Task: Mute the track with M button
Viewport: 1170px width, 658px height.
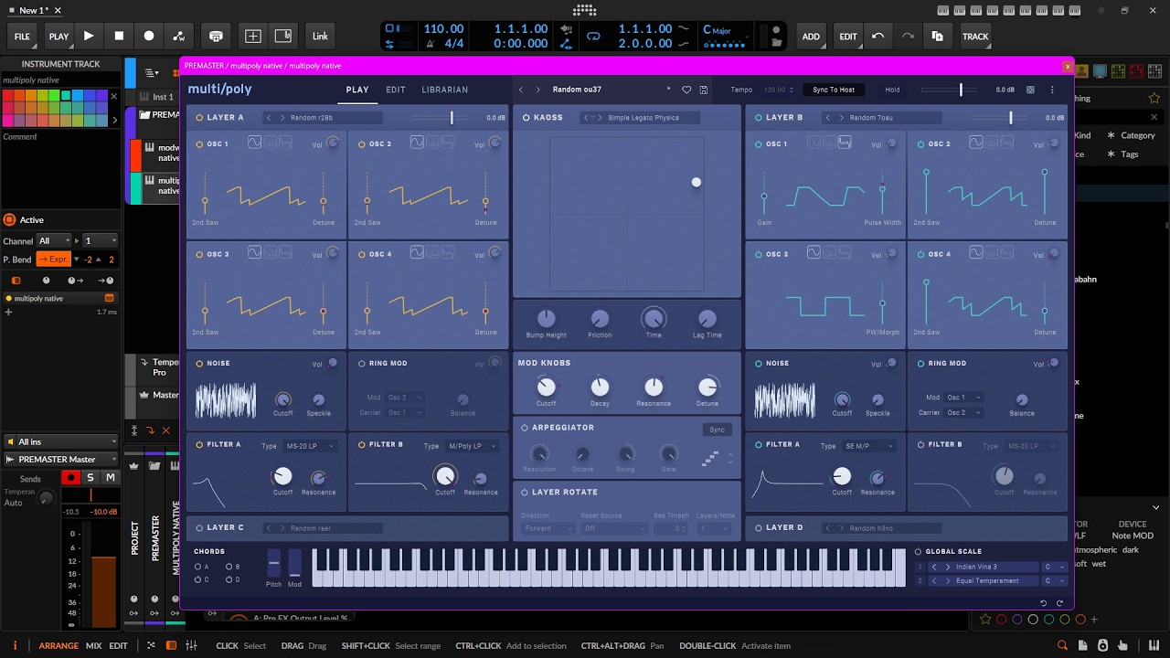Action: [110, 477]
